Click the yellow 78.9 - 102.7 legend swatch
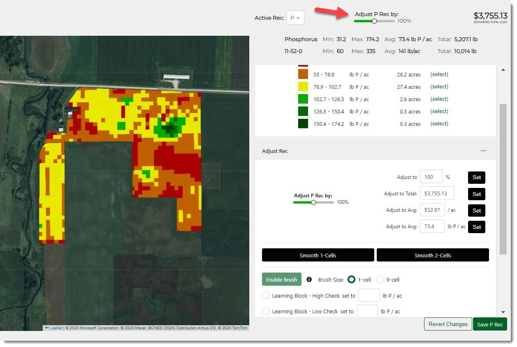 [303, 87]
